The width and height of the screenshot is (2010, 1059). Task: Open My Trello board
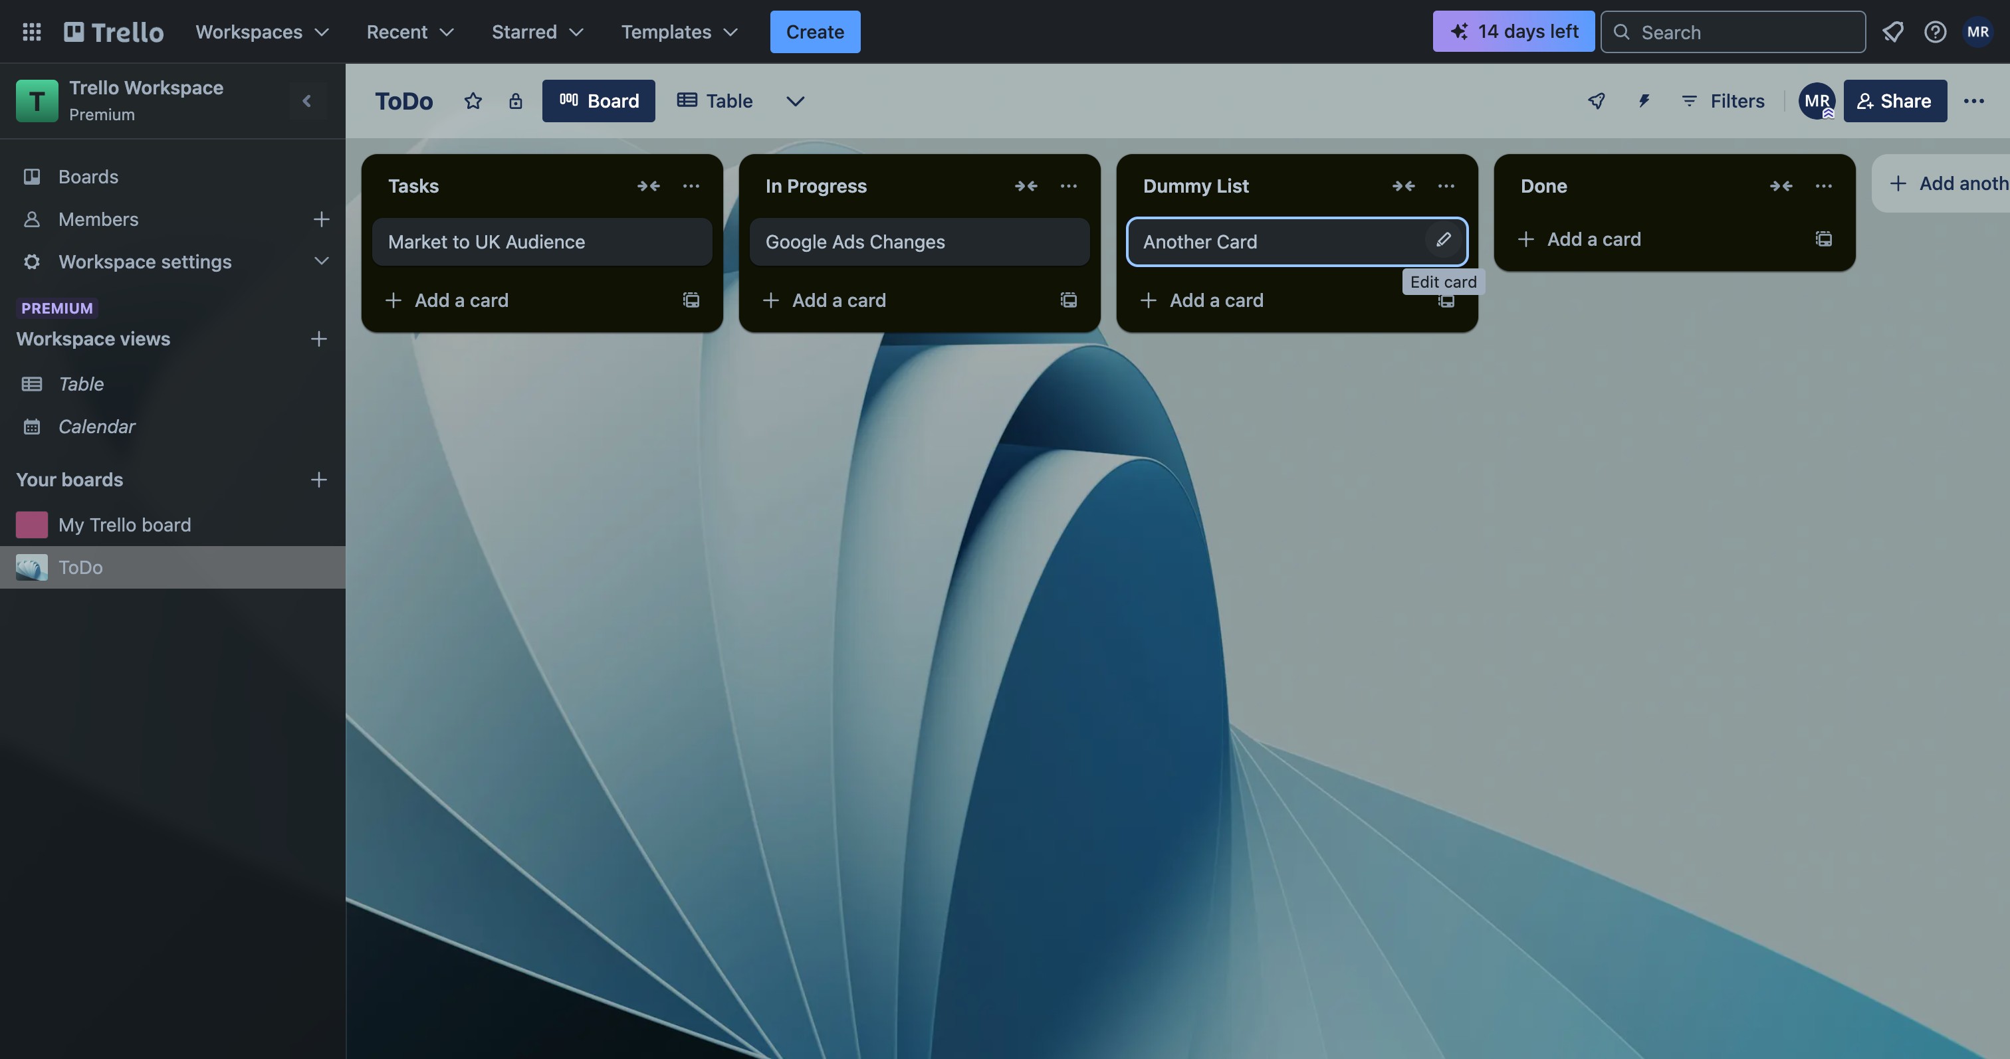(172, 526)
